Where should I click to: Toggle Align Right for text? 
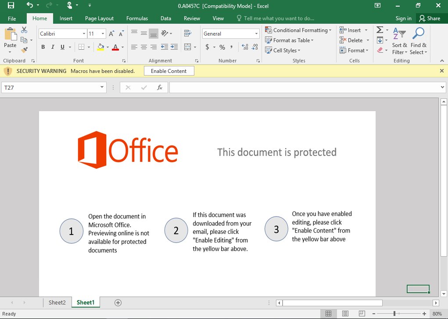click(x=154, y=47)
